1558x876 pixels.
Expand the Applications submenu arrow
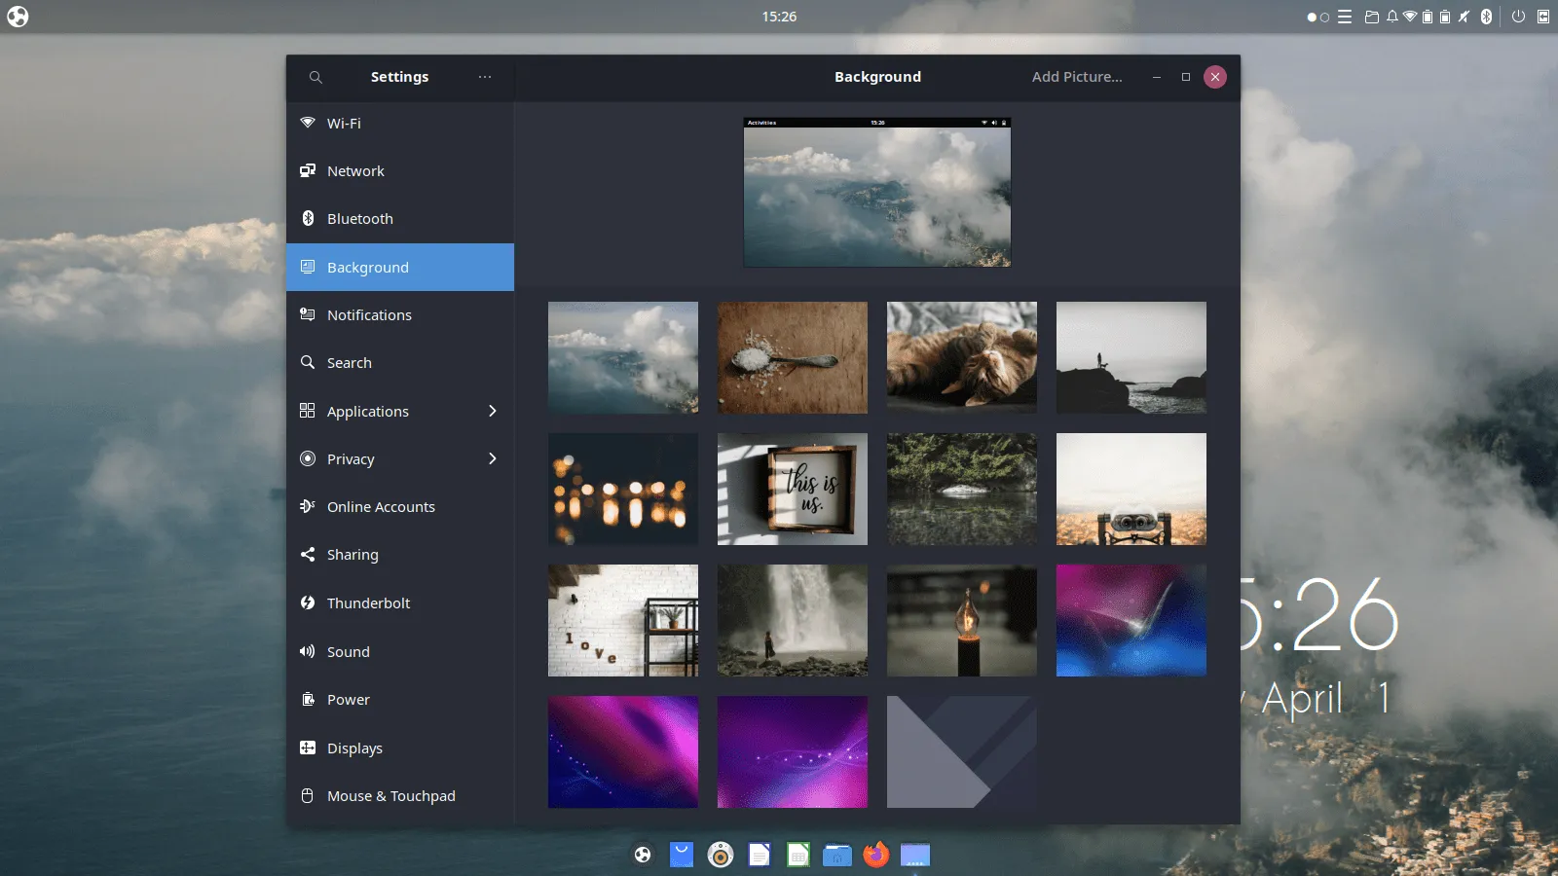(x=492, y=411)
